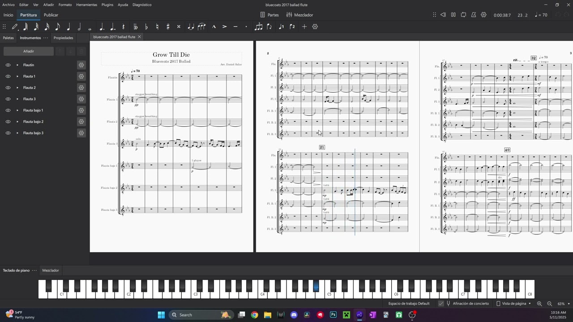The image size is (573, 322).
Task: Open settings for Flauta 2 instrument
Action: coord(81,88)
